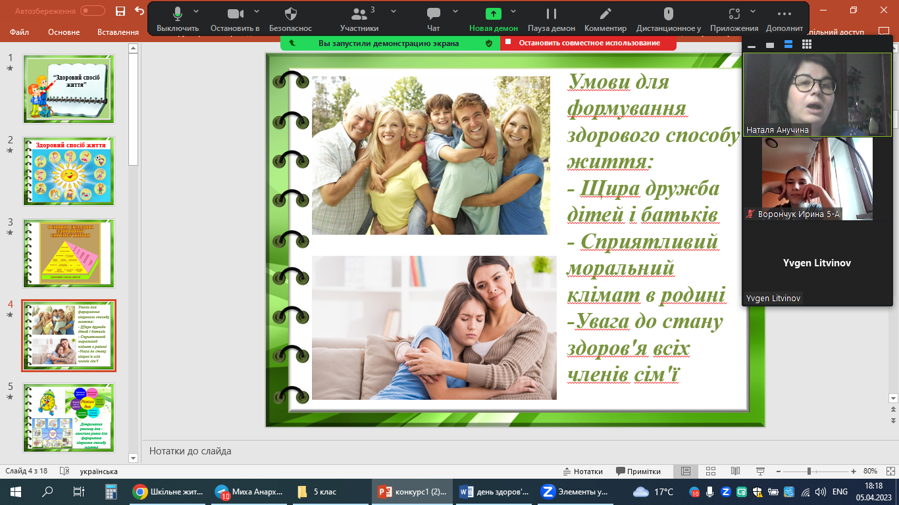Open the Файл menu tab
This screenshot has width=899, height=505.
coord(19,32)
